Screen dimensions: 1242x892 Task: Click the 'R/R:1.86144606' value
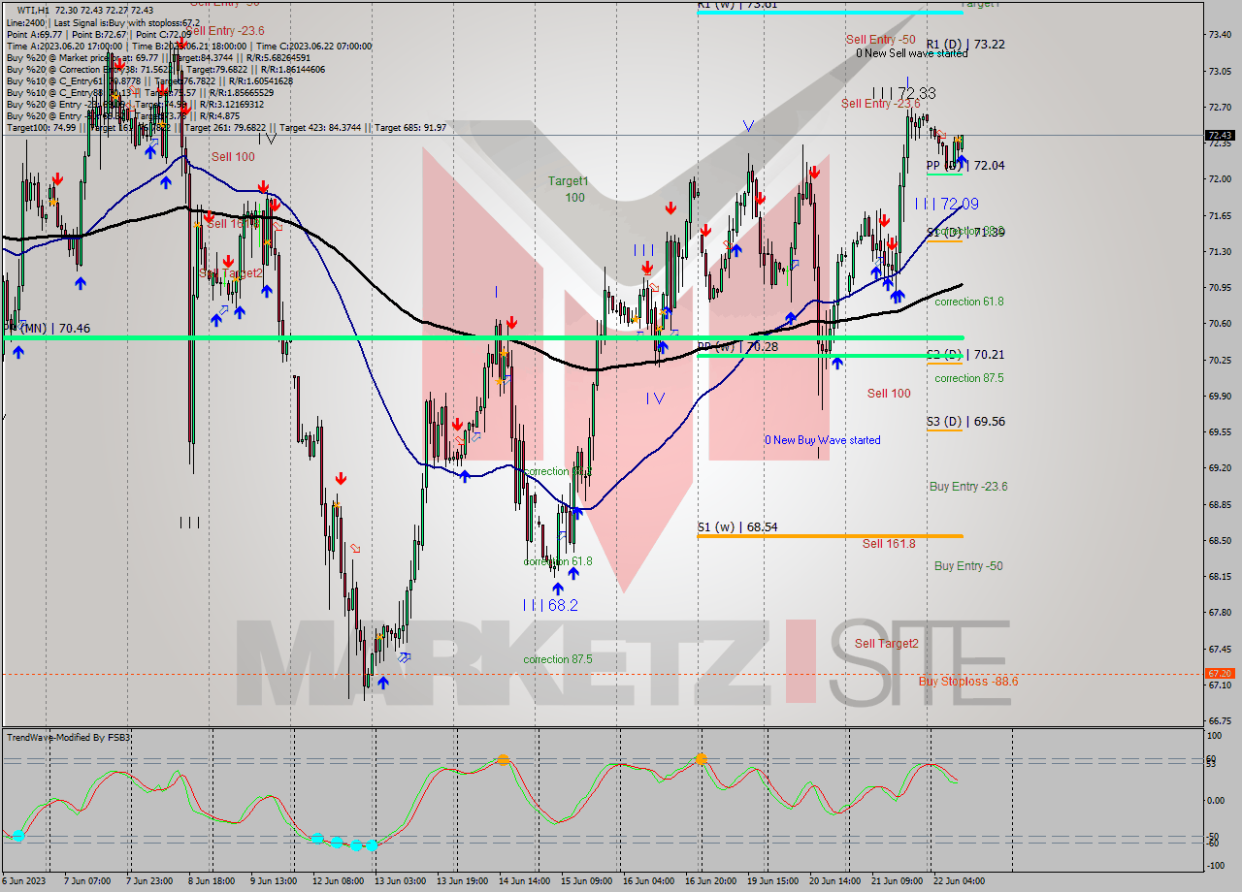click(x=291, y=69)
